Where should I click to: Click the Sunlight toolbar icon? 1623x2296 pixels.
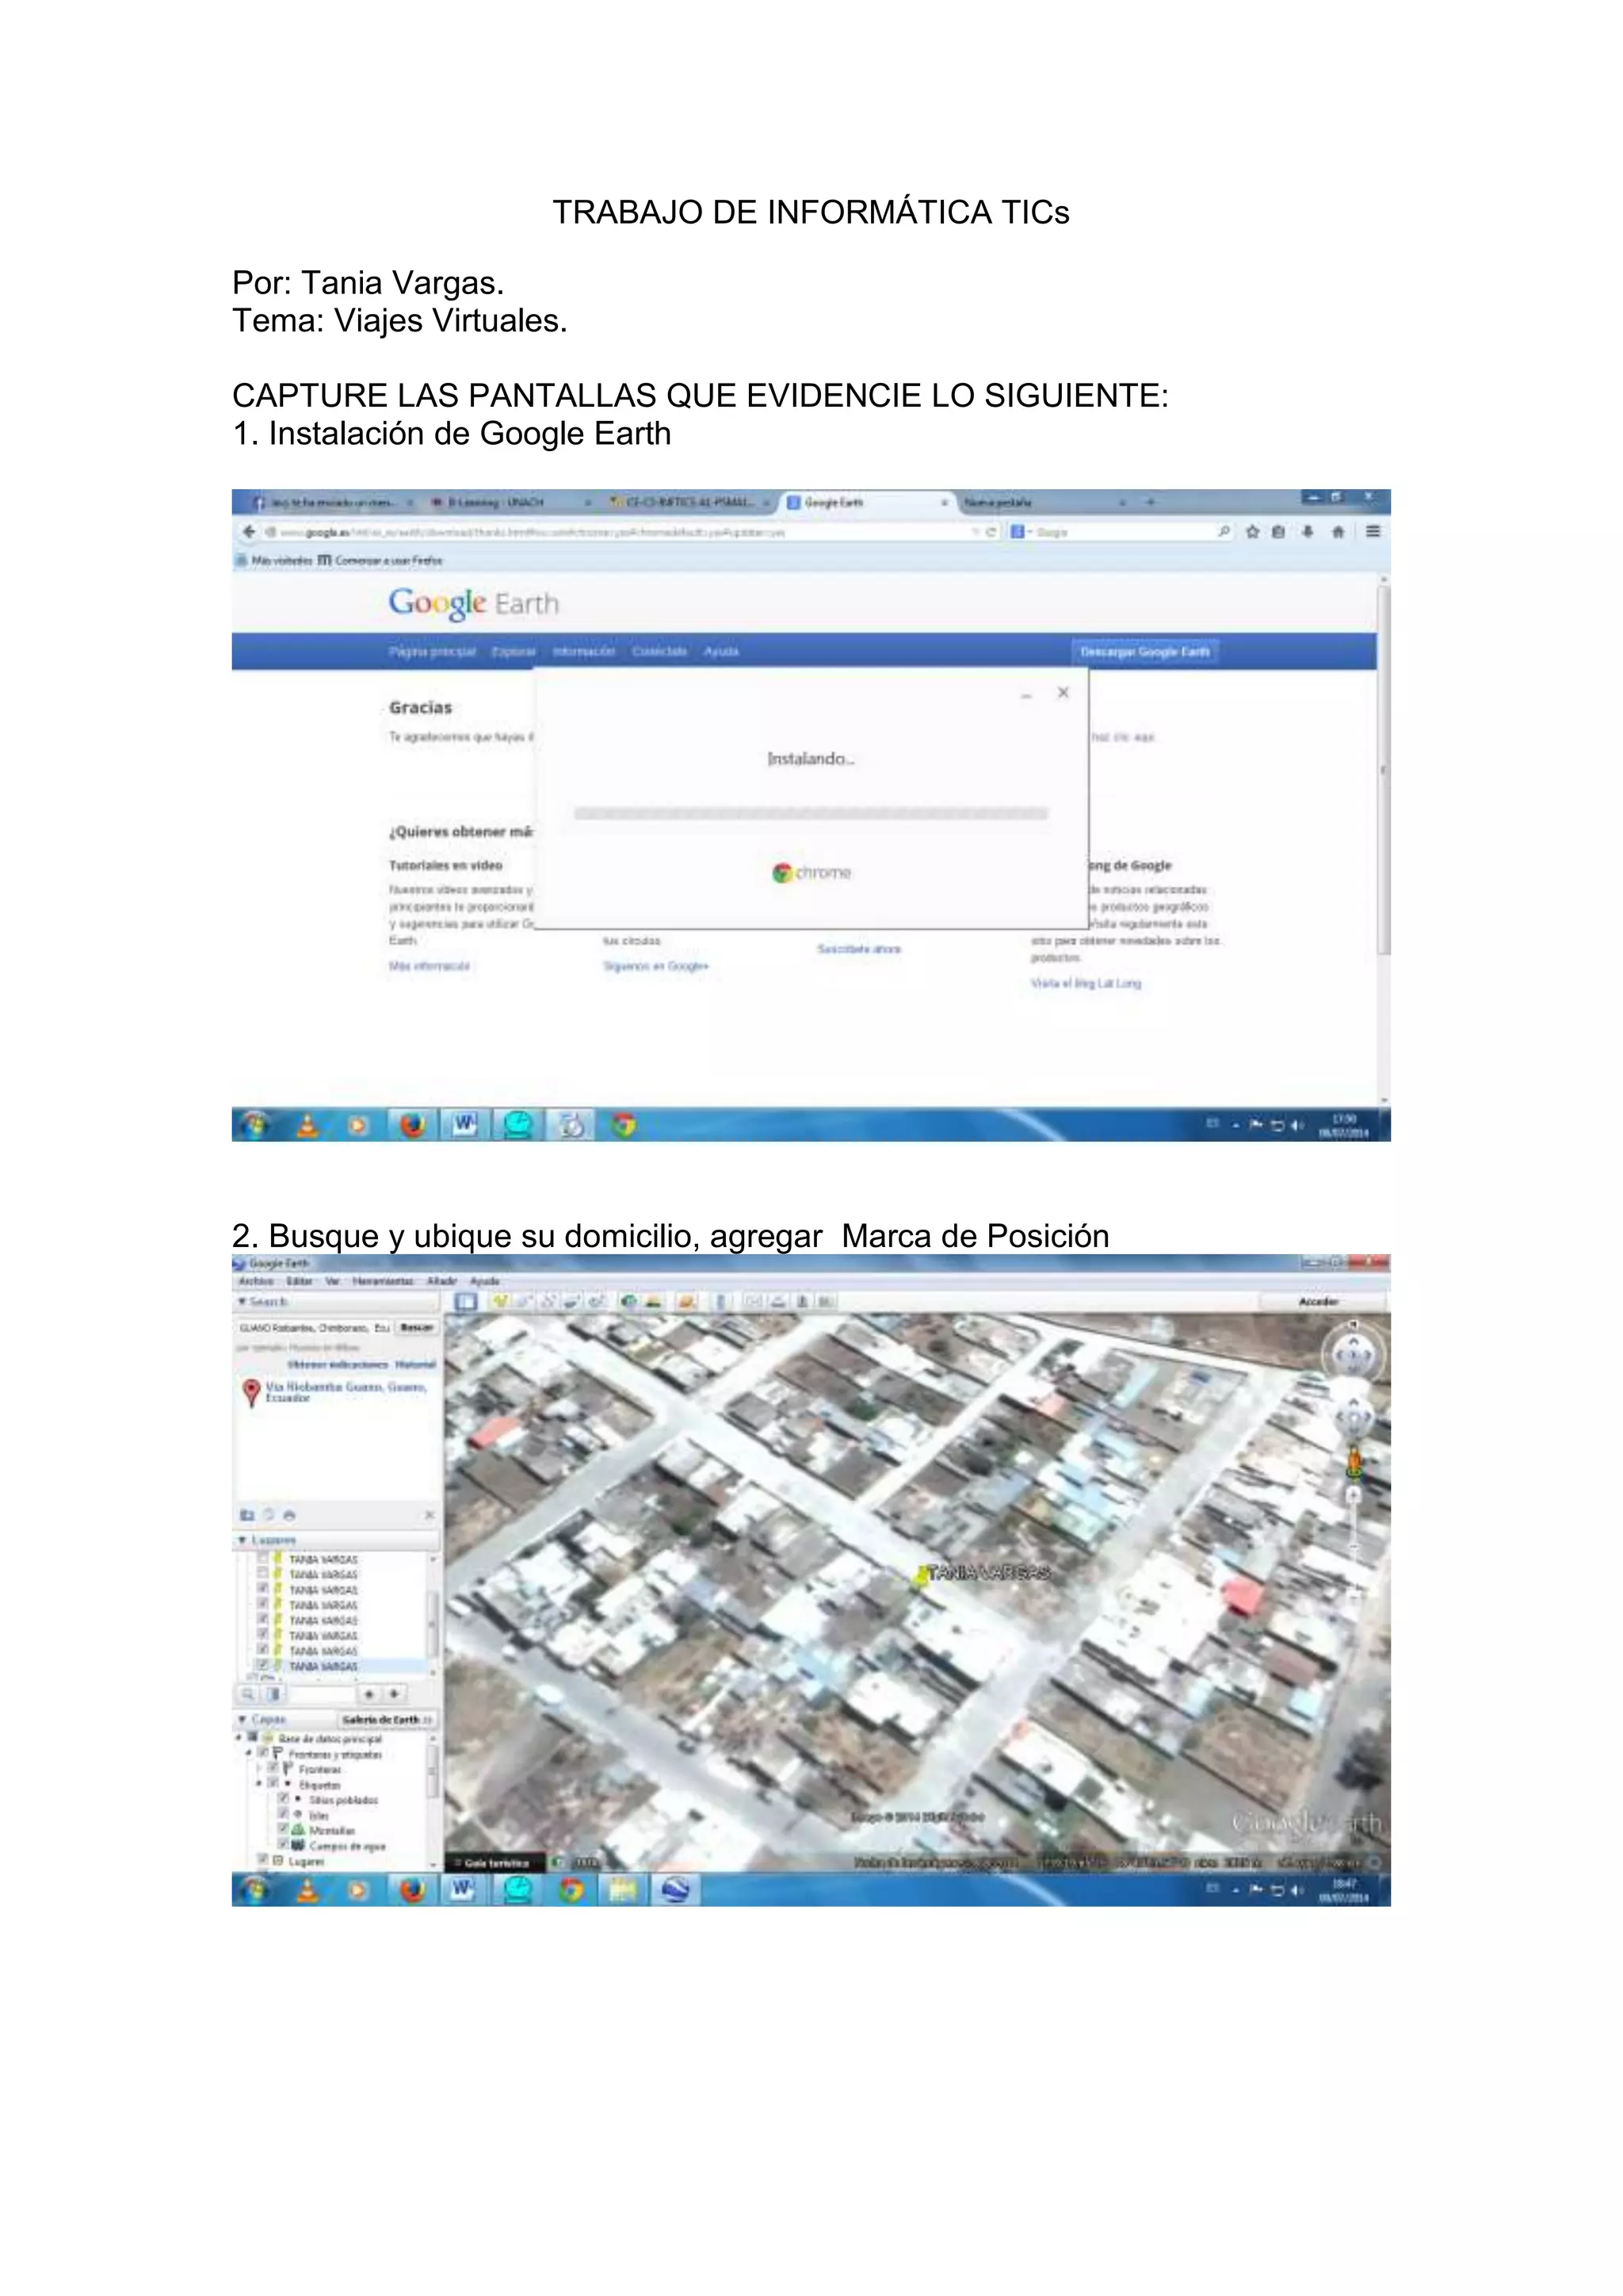click(x=654, y=1301)
